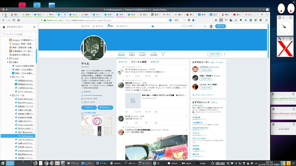This screenshot has height=166, width=296.
Task: Expand the Twitter folder in bookmarks tree
Action: pyautogui.click(x=8, y=59)
